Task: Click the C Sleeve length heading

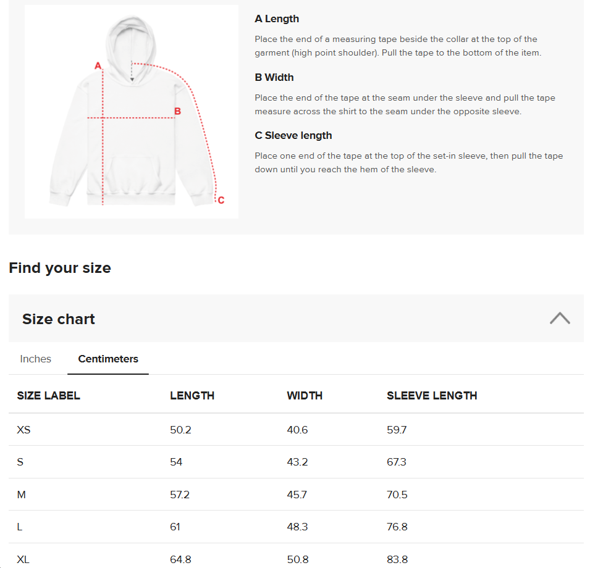Action: tap(293, 135)
